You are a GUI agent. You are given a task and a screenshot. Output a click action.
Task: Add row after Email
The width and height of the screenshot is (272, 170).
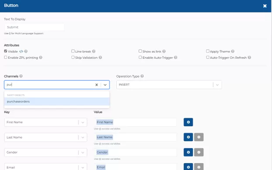[x=188, y=167]
